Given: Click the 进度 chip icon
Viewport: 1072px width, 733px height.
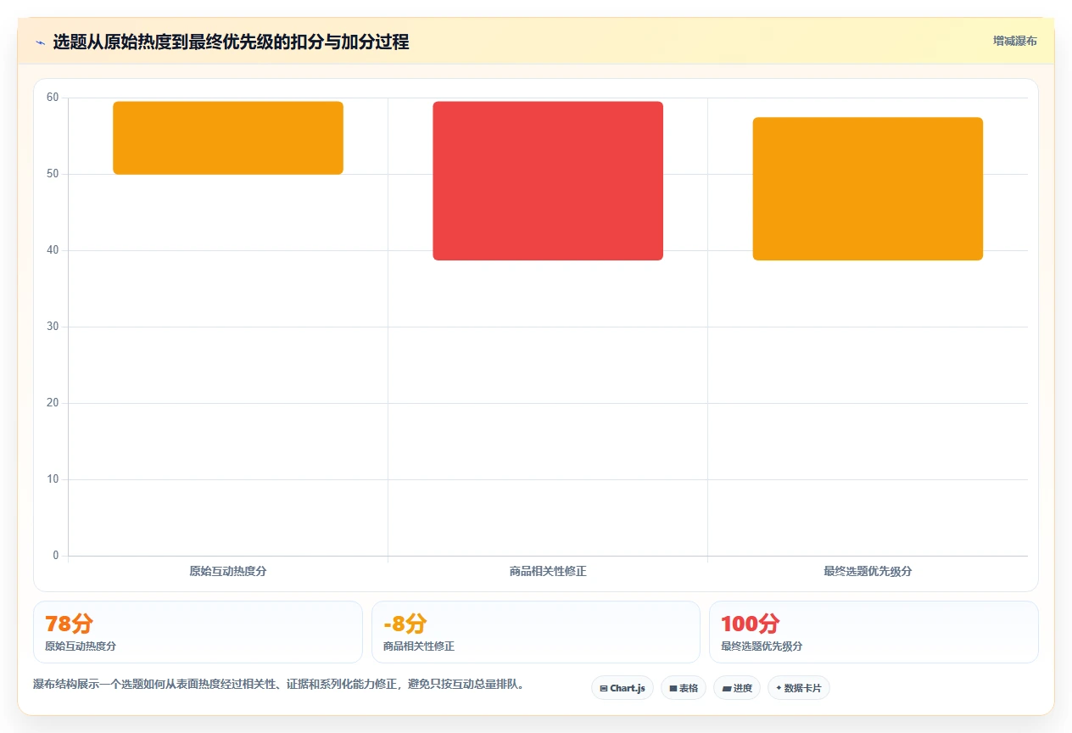Looking at the screenshot, I should [726, 688].
